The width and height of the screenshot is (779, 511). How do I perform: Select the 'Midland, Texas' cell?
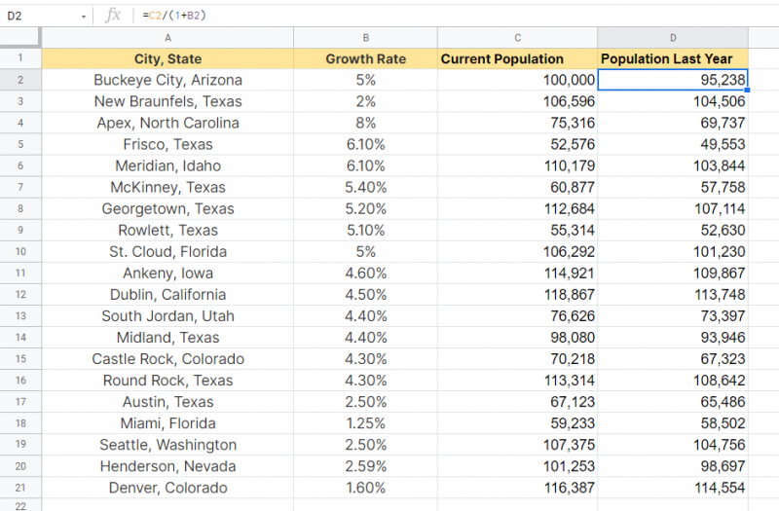tap(167, 337)
